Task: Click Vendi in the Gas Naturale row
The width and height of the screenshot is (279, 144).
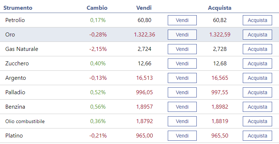Action: coord(182,49)
